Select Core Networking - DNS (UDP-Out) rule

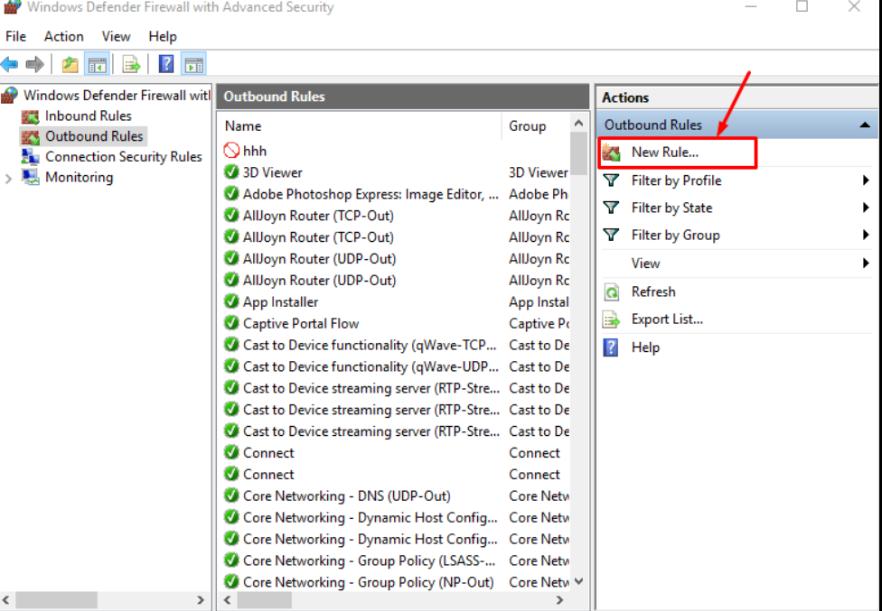pos(346,495)
